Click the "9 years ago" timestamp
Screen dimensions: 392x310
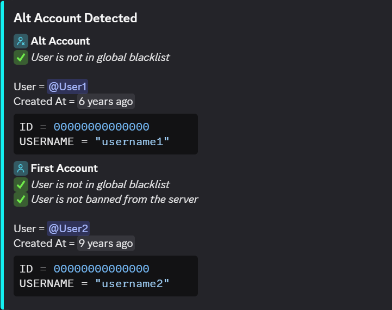(x=105, y=243)
